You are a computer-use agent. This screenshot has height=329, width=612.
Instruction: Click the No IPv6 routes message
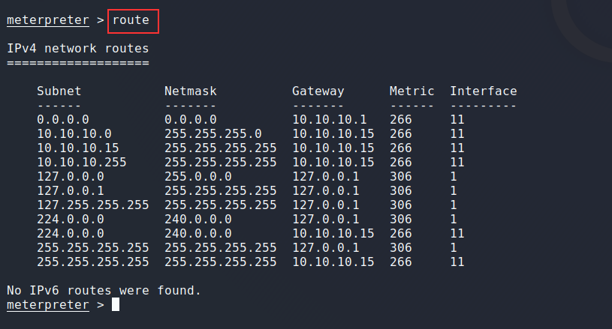click(x=104, y=290)
